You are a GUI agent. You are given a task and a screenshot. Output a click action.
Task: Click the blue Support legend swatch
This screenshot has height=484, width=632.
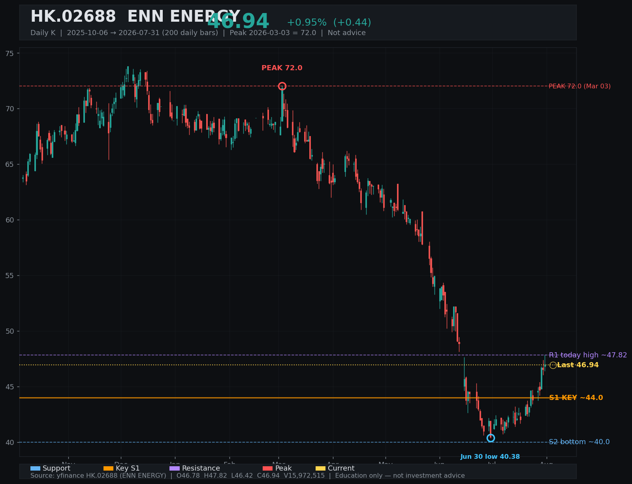(x=35, y=469)
